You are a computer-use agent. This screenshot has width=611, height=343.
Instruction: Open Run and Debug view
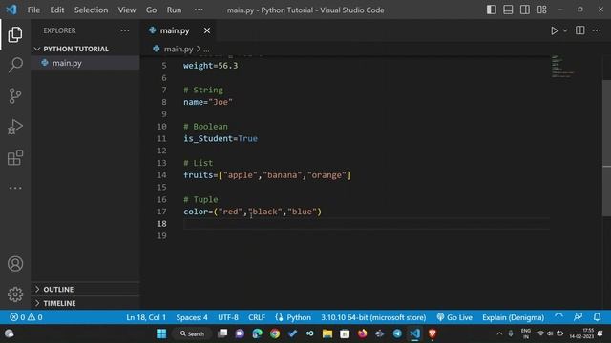[x=15, y=127]
